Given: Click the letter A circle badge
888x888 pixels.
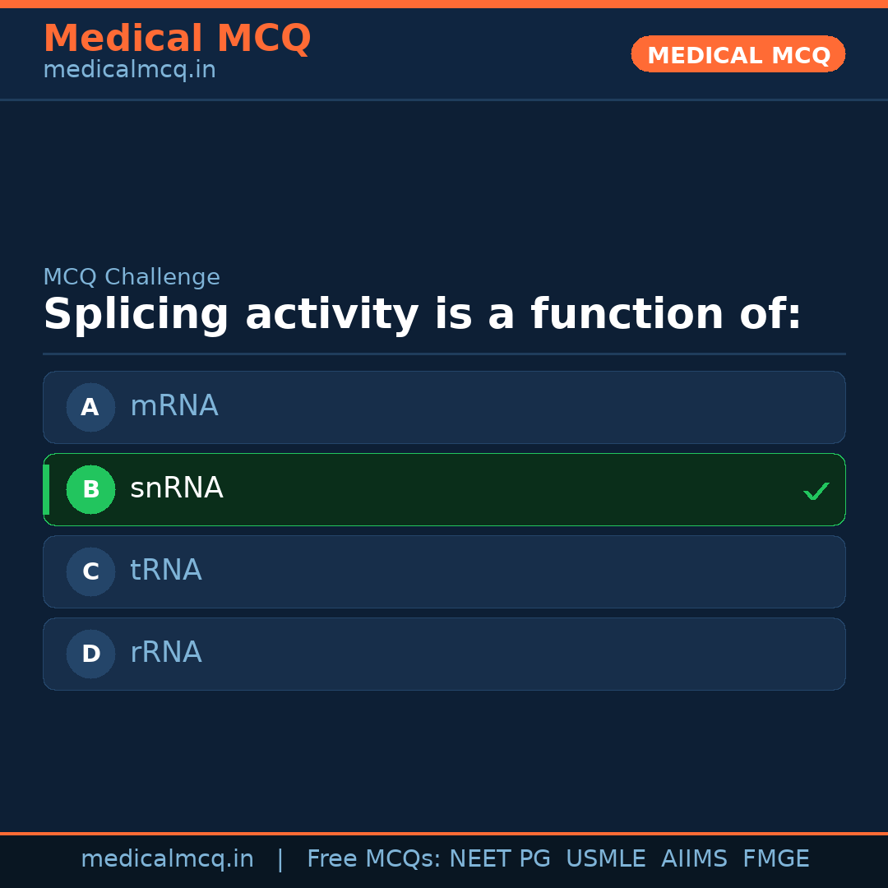Looking at the screenshot, I should [x=90, y=407].
